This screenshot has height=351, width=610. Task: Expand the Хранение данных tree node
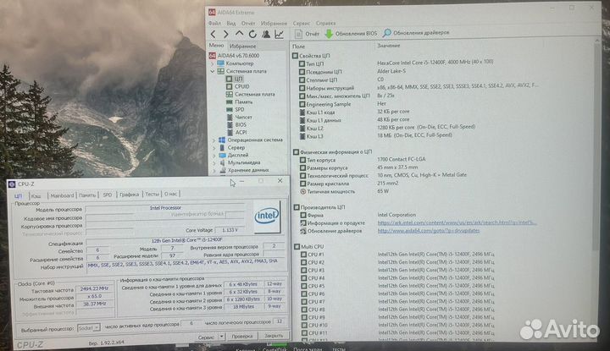214,171
